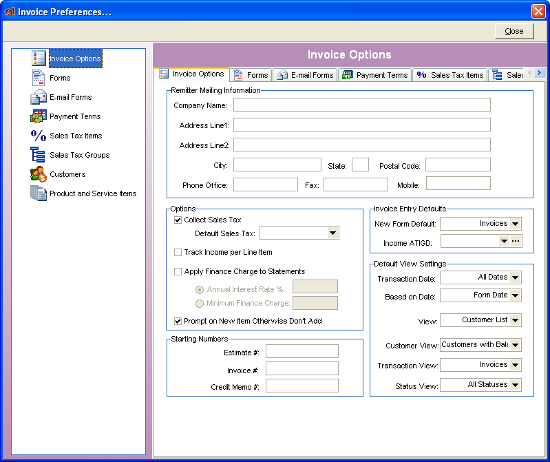Uncheck the Collect Sales Tax checkbox

point(178,220)
